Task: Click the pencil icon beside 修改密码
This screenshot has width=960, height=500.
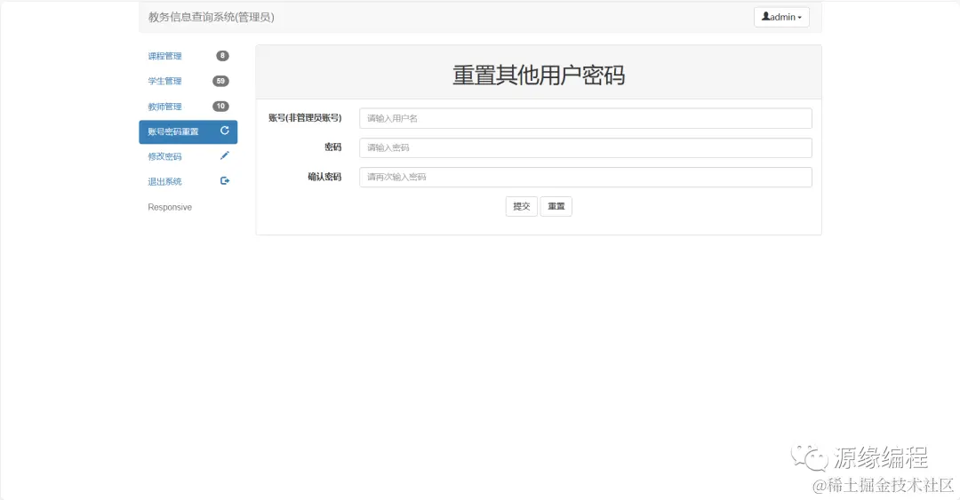Action: click(225, 155)
